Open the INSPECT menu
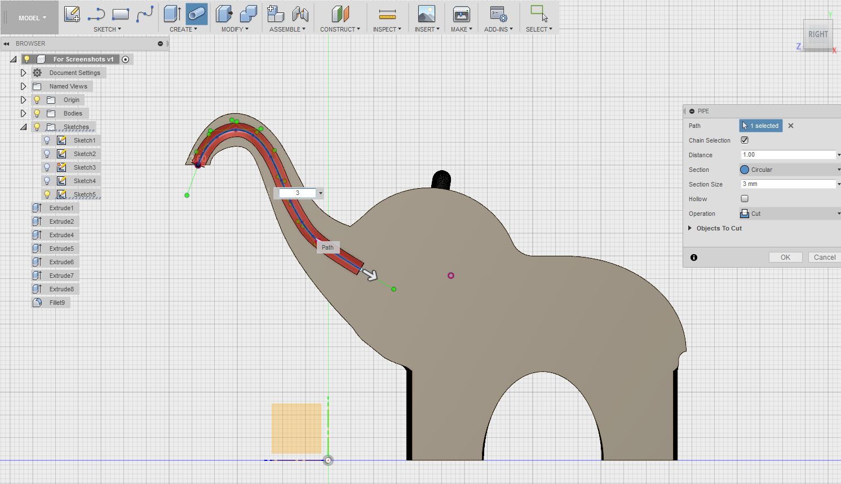The height and width of the screenshot is (484, 841). click(387, 29)
